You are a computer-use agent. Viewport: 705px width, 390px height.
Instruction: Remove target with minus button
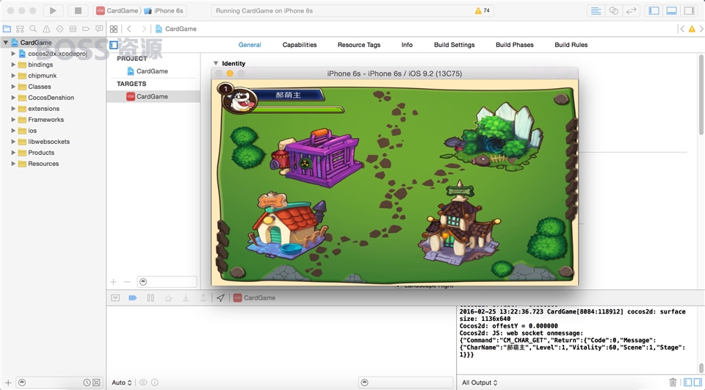pyautogui.click(x=127, y=281)
